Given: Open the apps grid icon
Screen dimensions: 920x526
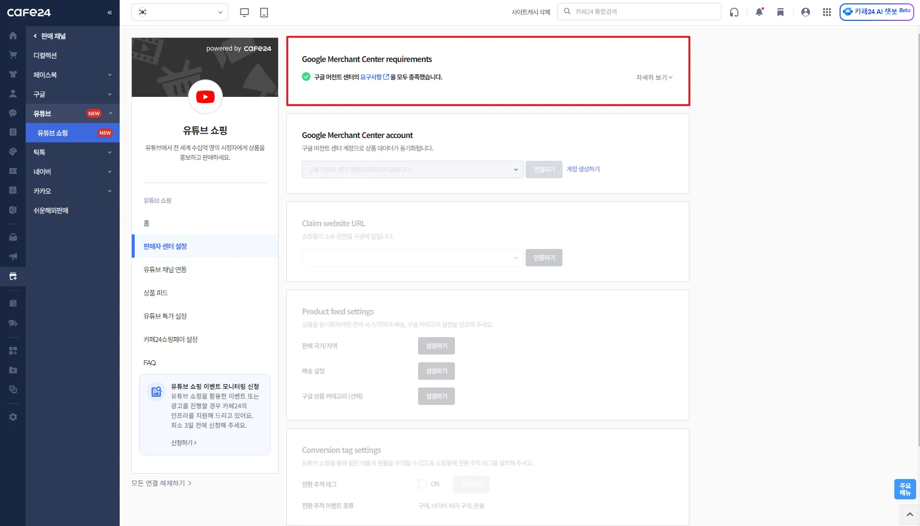Looking at the screenshot, I should pyautogui.click(x=827, y=12).
